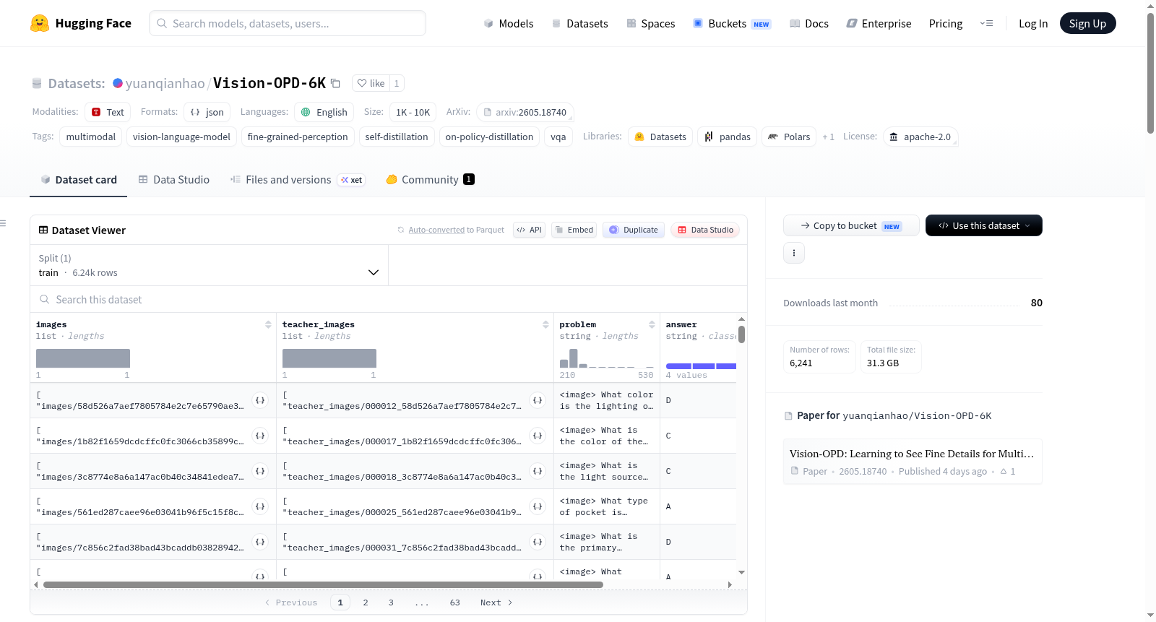
Task: Open Data Studio from the viewer header
Action: click(x=705, y=230)
